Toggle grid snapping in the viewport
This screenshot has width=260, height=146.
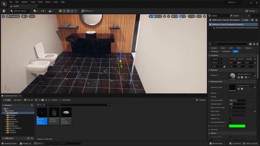point(173,16)
